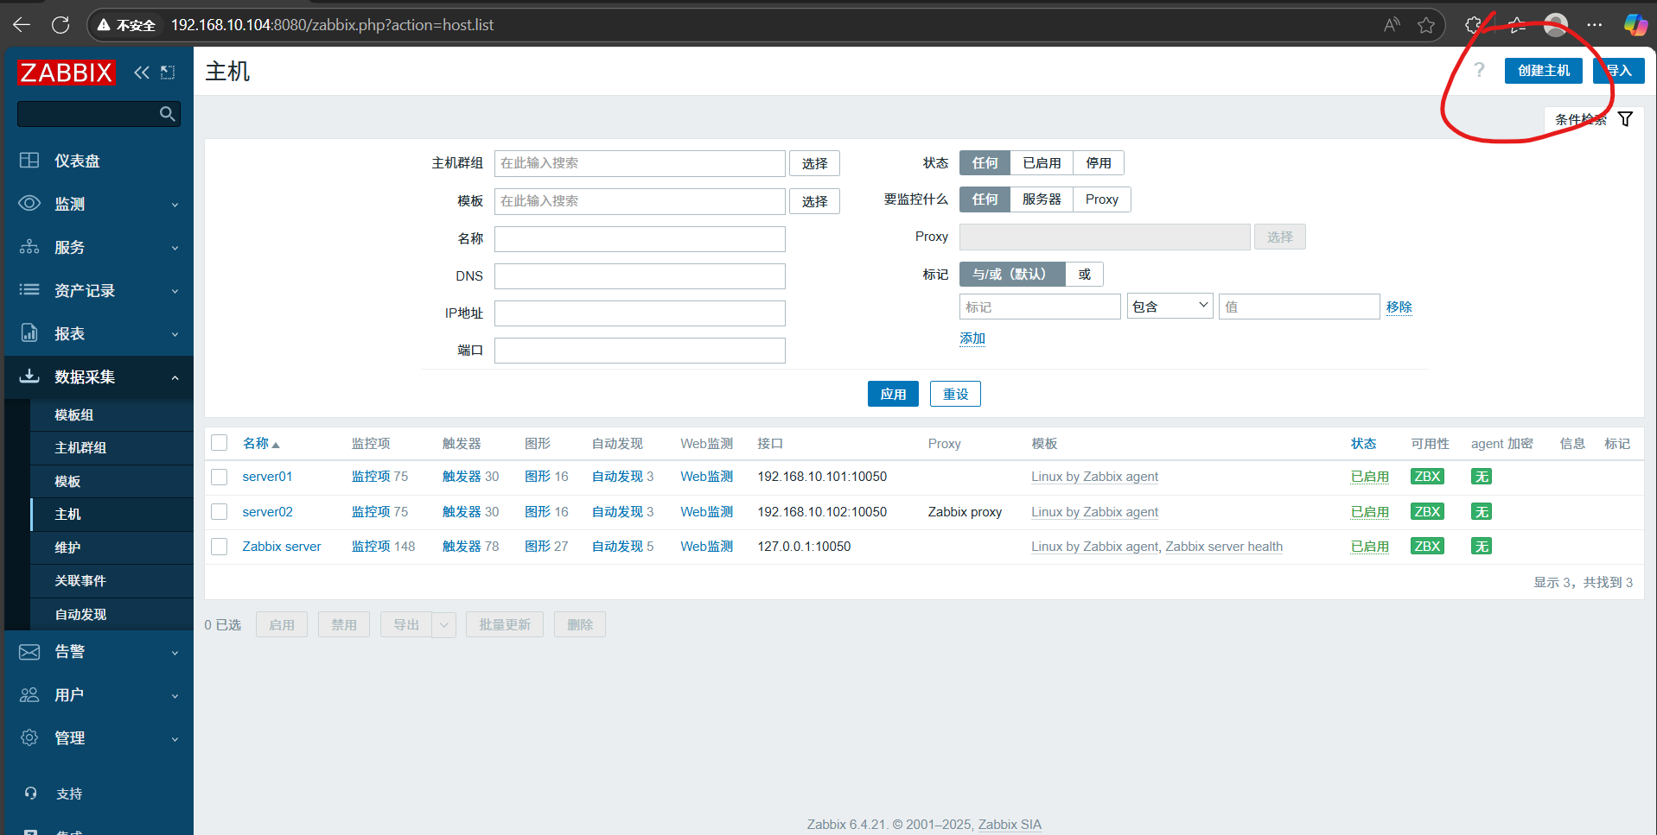Click the 添加 add tag link

click(972, 338)
